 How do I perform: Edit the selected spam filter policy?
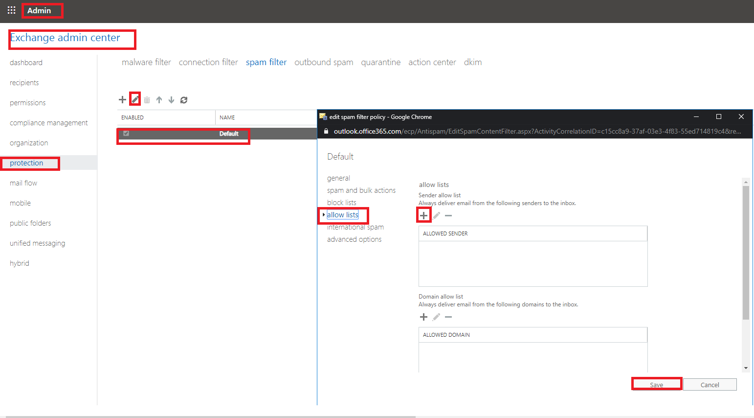135,100
